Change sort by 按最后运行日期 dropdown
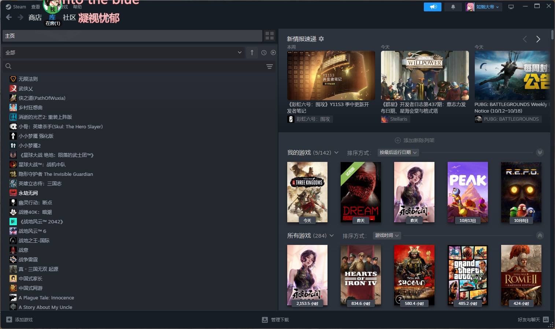Screen dimensions: 555x329 398,152
